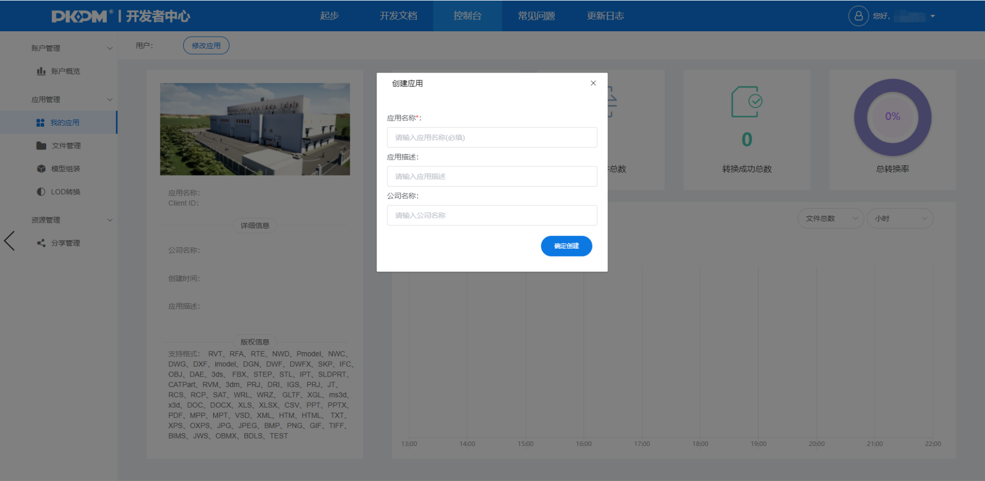The width and height of the screenshot is (985, 481).
Task: Click the 修改应用 button
Action: [x=206, y=46]
